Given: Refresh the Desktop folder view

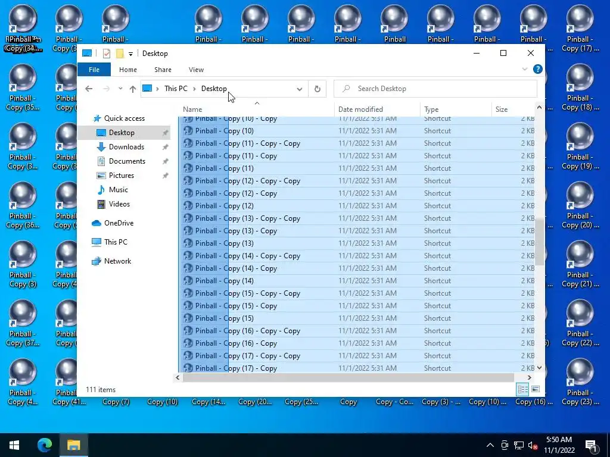Looking at the screenshot, I should coord(318,89).
